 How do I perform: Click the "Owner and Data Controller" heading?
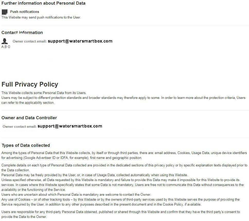click(29, 118)
